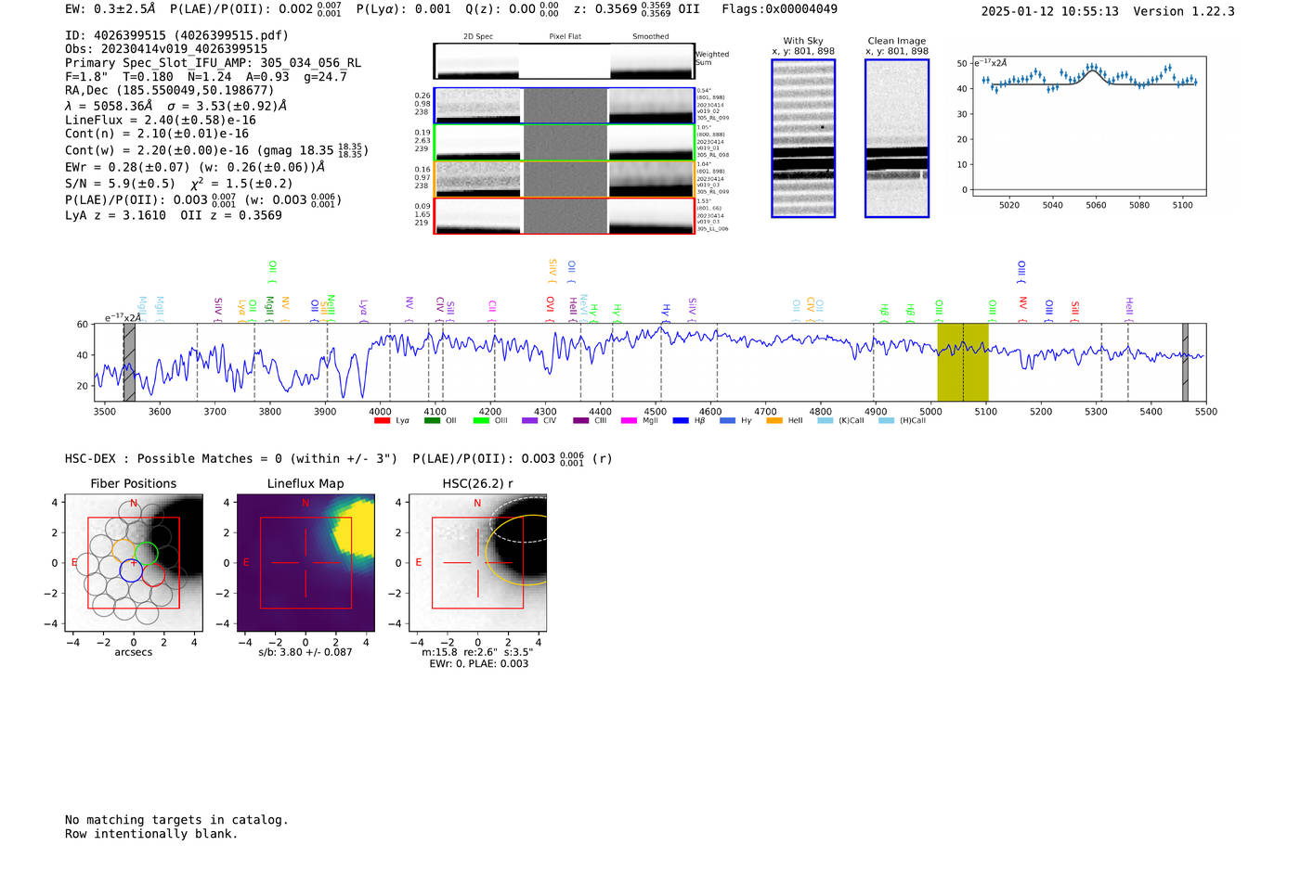Click the RA,Dec coordinates line
This screenshot has width=1300, height=884.
pyautogui.click(x=170, y=91)
